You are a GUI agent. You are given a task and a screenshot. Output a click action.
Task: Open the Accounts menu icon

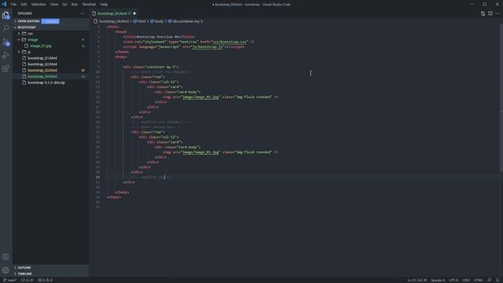point(6,257)
